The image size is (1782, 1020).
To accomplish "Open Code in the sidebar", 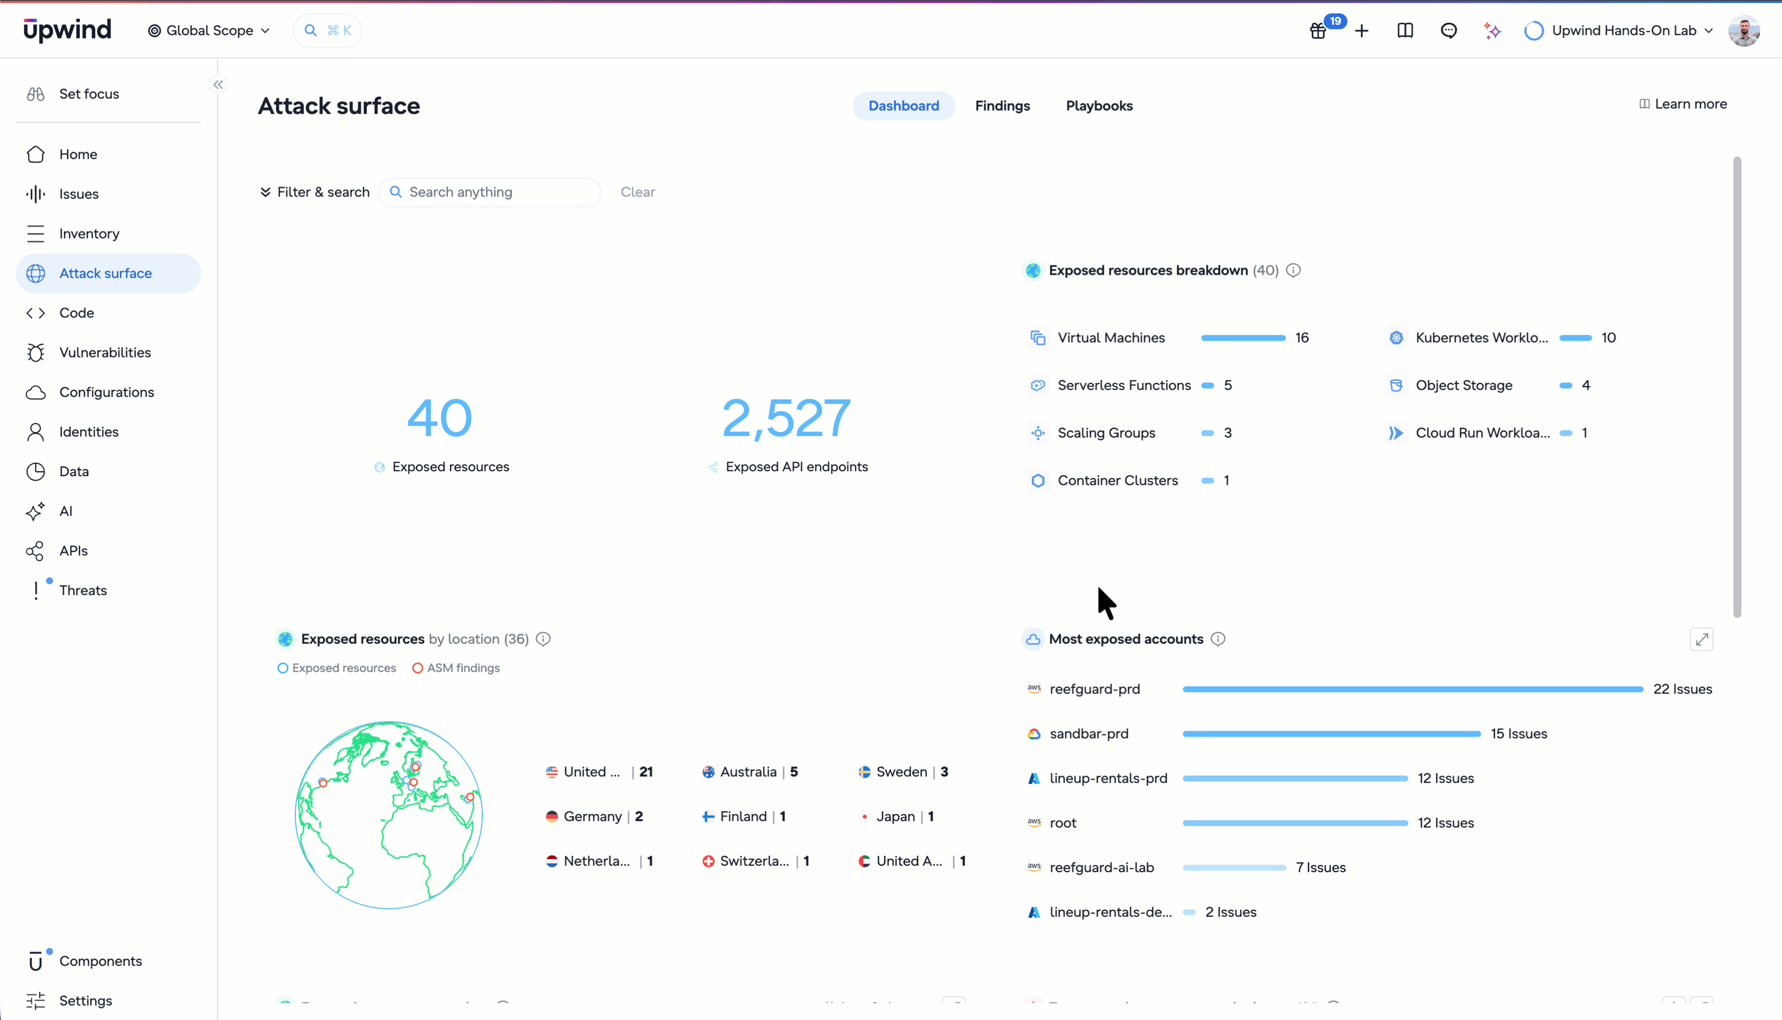I will coord(109,313).
